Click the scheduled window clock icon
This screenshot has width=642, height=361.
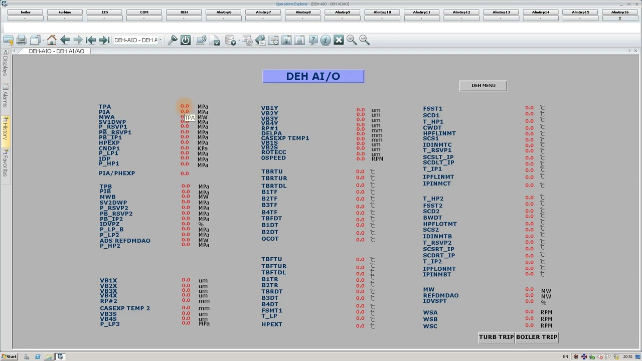pyautogui.click(x=273, y=40)
